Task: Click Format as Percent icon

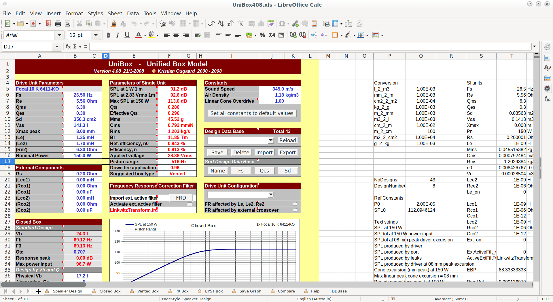Action: 262,35
